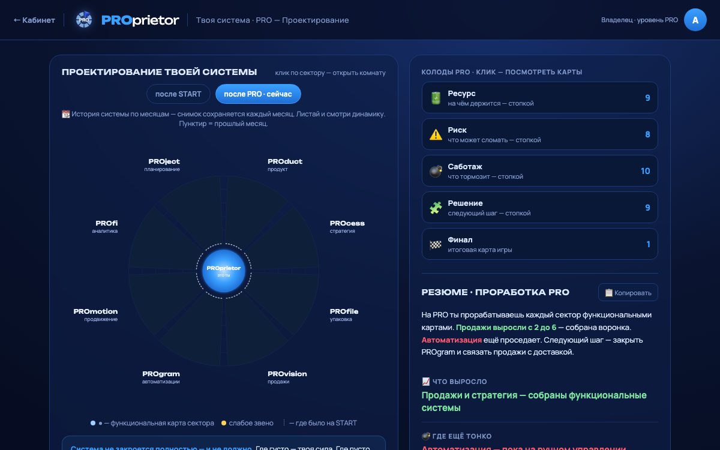Click the функциональная карта сектора legend item
The width and height of the screenshot is (720, 450).
(152, 423)
